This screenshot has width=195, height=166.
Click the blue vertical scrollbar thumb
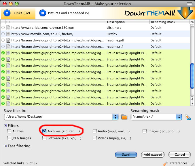tap(192, 76)
